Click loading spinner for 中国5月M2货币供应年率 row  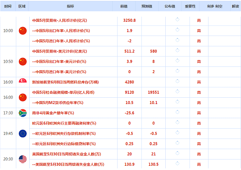[177, 102]
